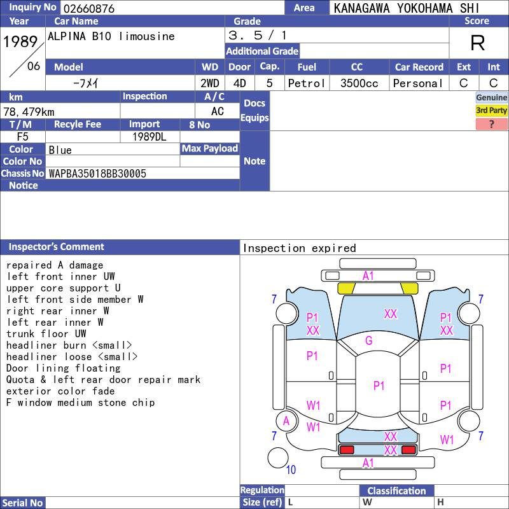Click the score value R
Screen dimensions: 509x509
coord(478,43)
